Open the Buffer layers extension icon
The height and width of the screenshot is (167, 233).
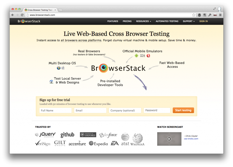[199, 15]
